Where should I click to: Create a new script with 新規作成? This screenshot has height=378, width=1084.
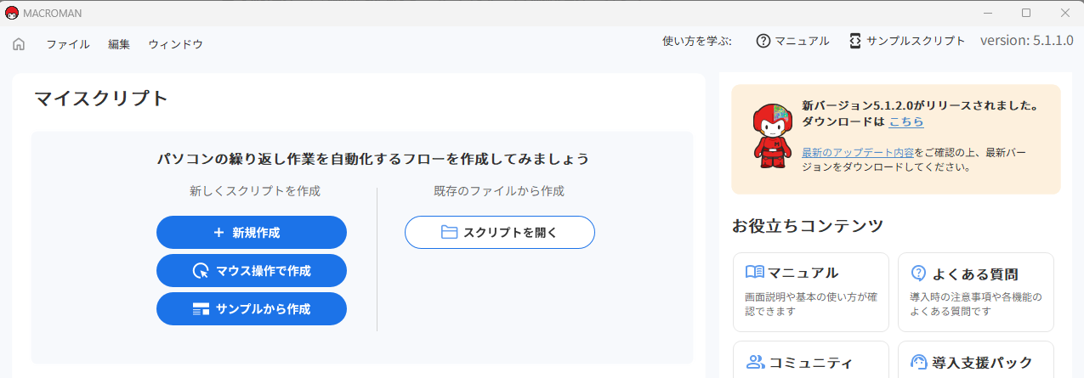[252, 233]
